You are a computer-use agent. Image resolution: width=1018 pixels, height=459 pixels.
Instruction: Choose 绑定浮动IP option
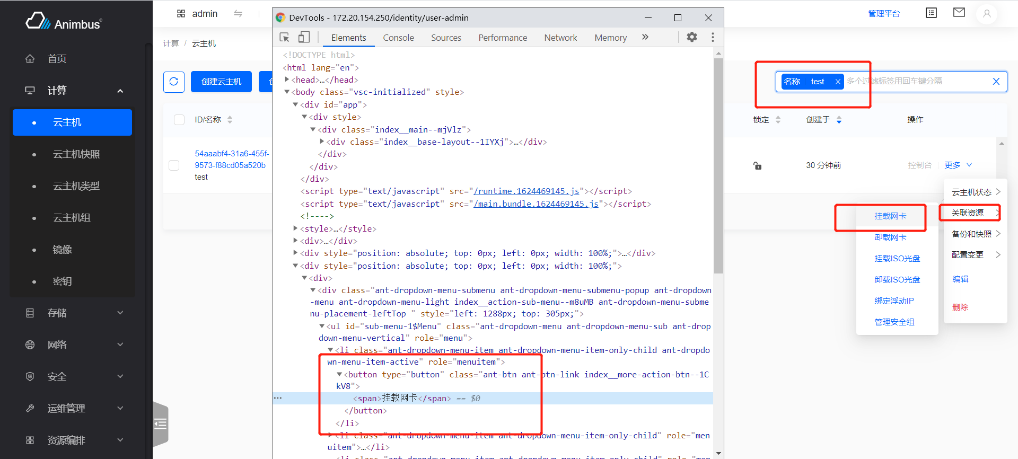point(894,301)
